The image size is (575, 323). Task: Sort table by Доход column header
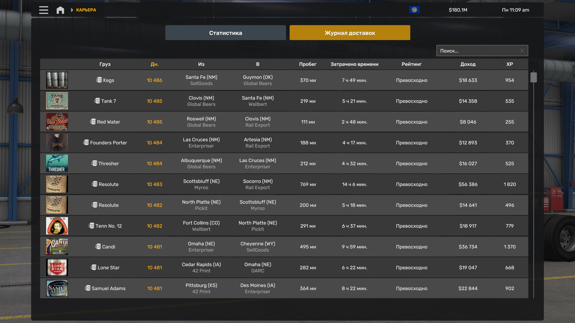(x=468, y=64)
